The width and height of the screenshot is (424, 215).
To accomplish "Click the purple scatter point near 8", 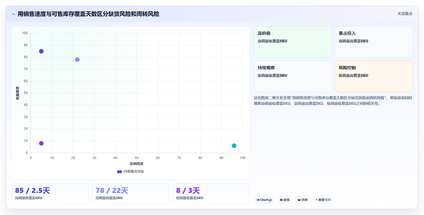I will click(x=41, y=143).
